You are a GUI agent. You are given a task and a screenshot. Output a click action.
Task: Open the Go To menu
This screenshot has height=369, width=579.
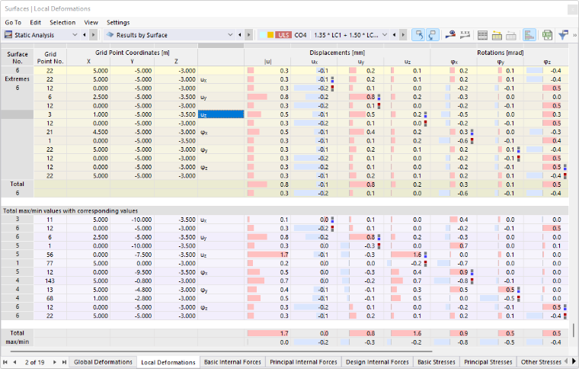pos(13,23)
